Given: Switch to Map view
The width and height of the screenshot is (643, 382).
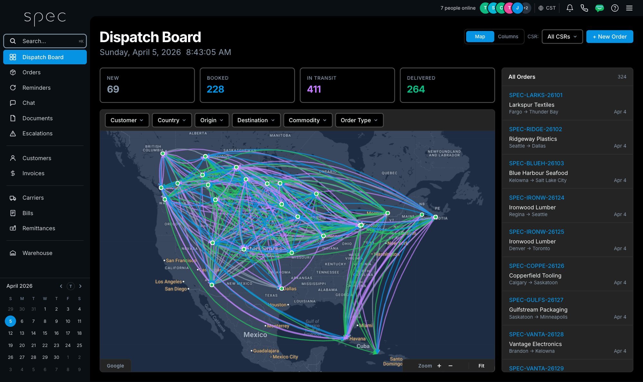Looking at the screenshot, I should coord(480,37).
